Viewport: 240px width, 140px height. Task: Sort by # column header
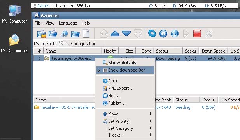39,51
